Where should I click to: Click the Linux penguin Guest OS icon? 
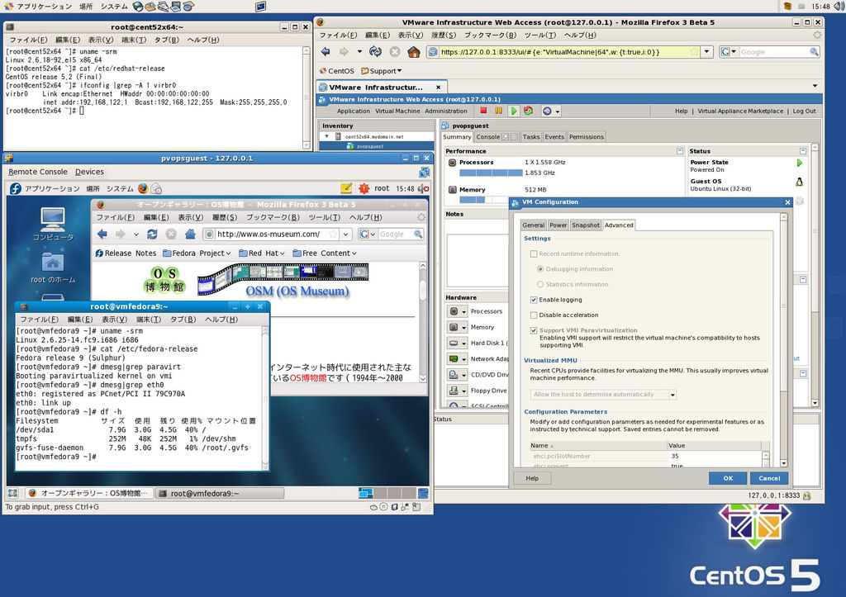click(800, 182)
